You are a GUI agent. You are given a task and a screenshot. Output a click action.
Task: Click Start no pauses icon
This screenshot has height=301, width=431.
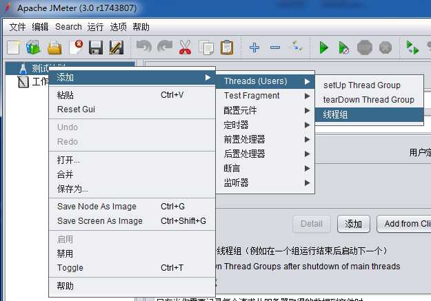[x=343, y=48]
